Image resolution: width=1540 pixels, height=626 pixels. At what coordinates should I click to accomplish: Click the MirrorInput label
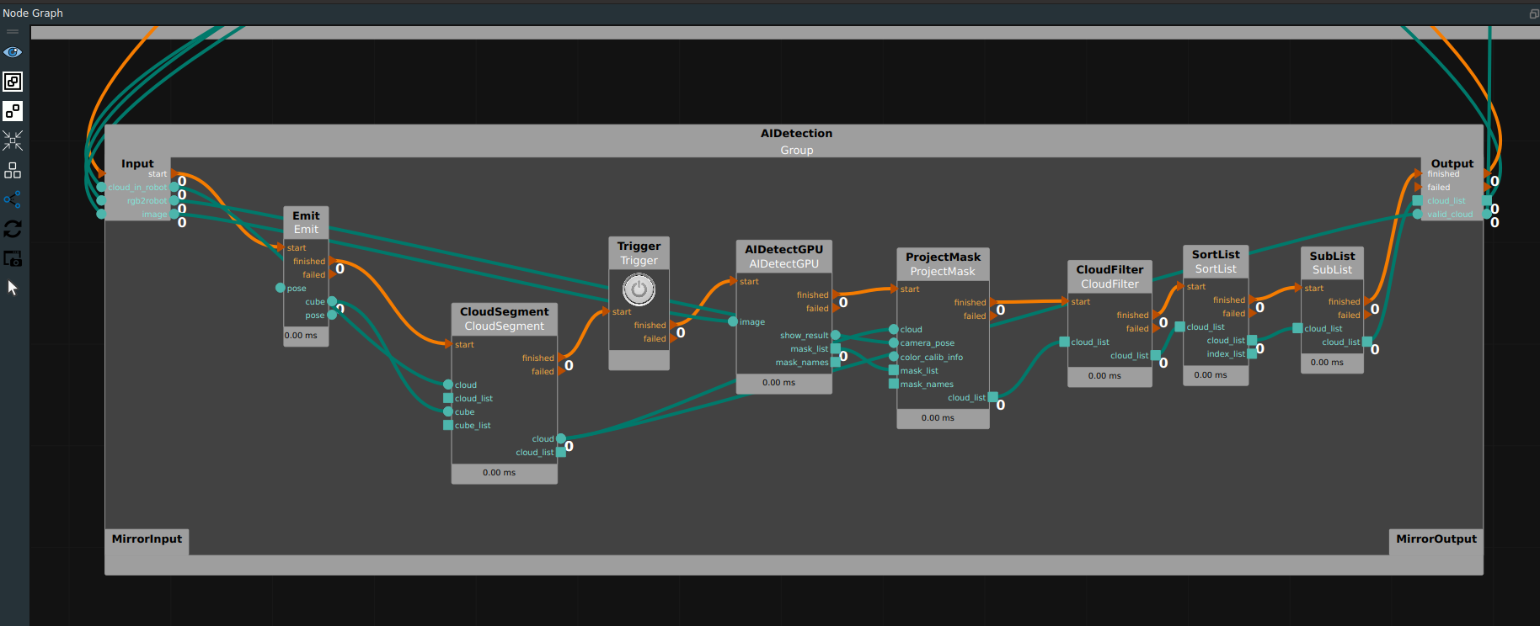[x=147, y=538]
